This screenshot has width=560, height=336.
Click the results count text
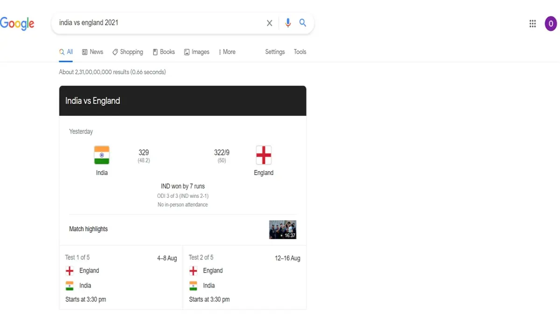[x=112, y=72]
